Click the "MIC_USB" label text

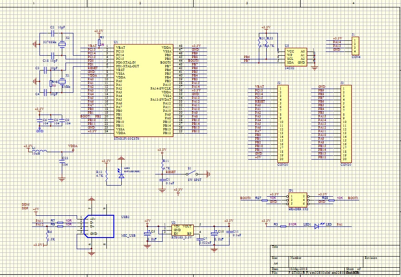coord(127,235)
